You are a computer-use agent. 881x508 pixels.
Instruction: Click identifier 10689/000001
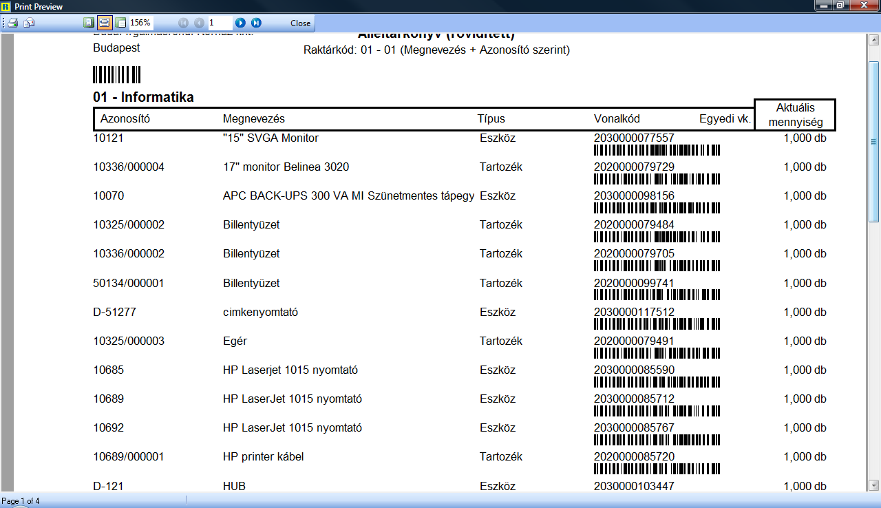129,456
